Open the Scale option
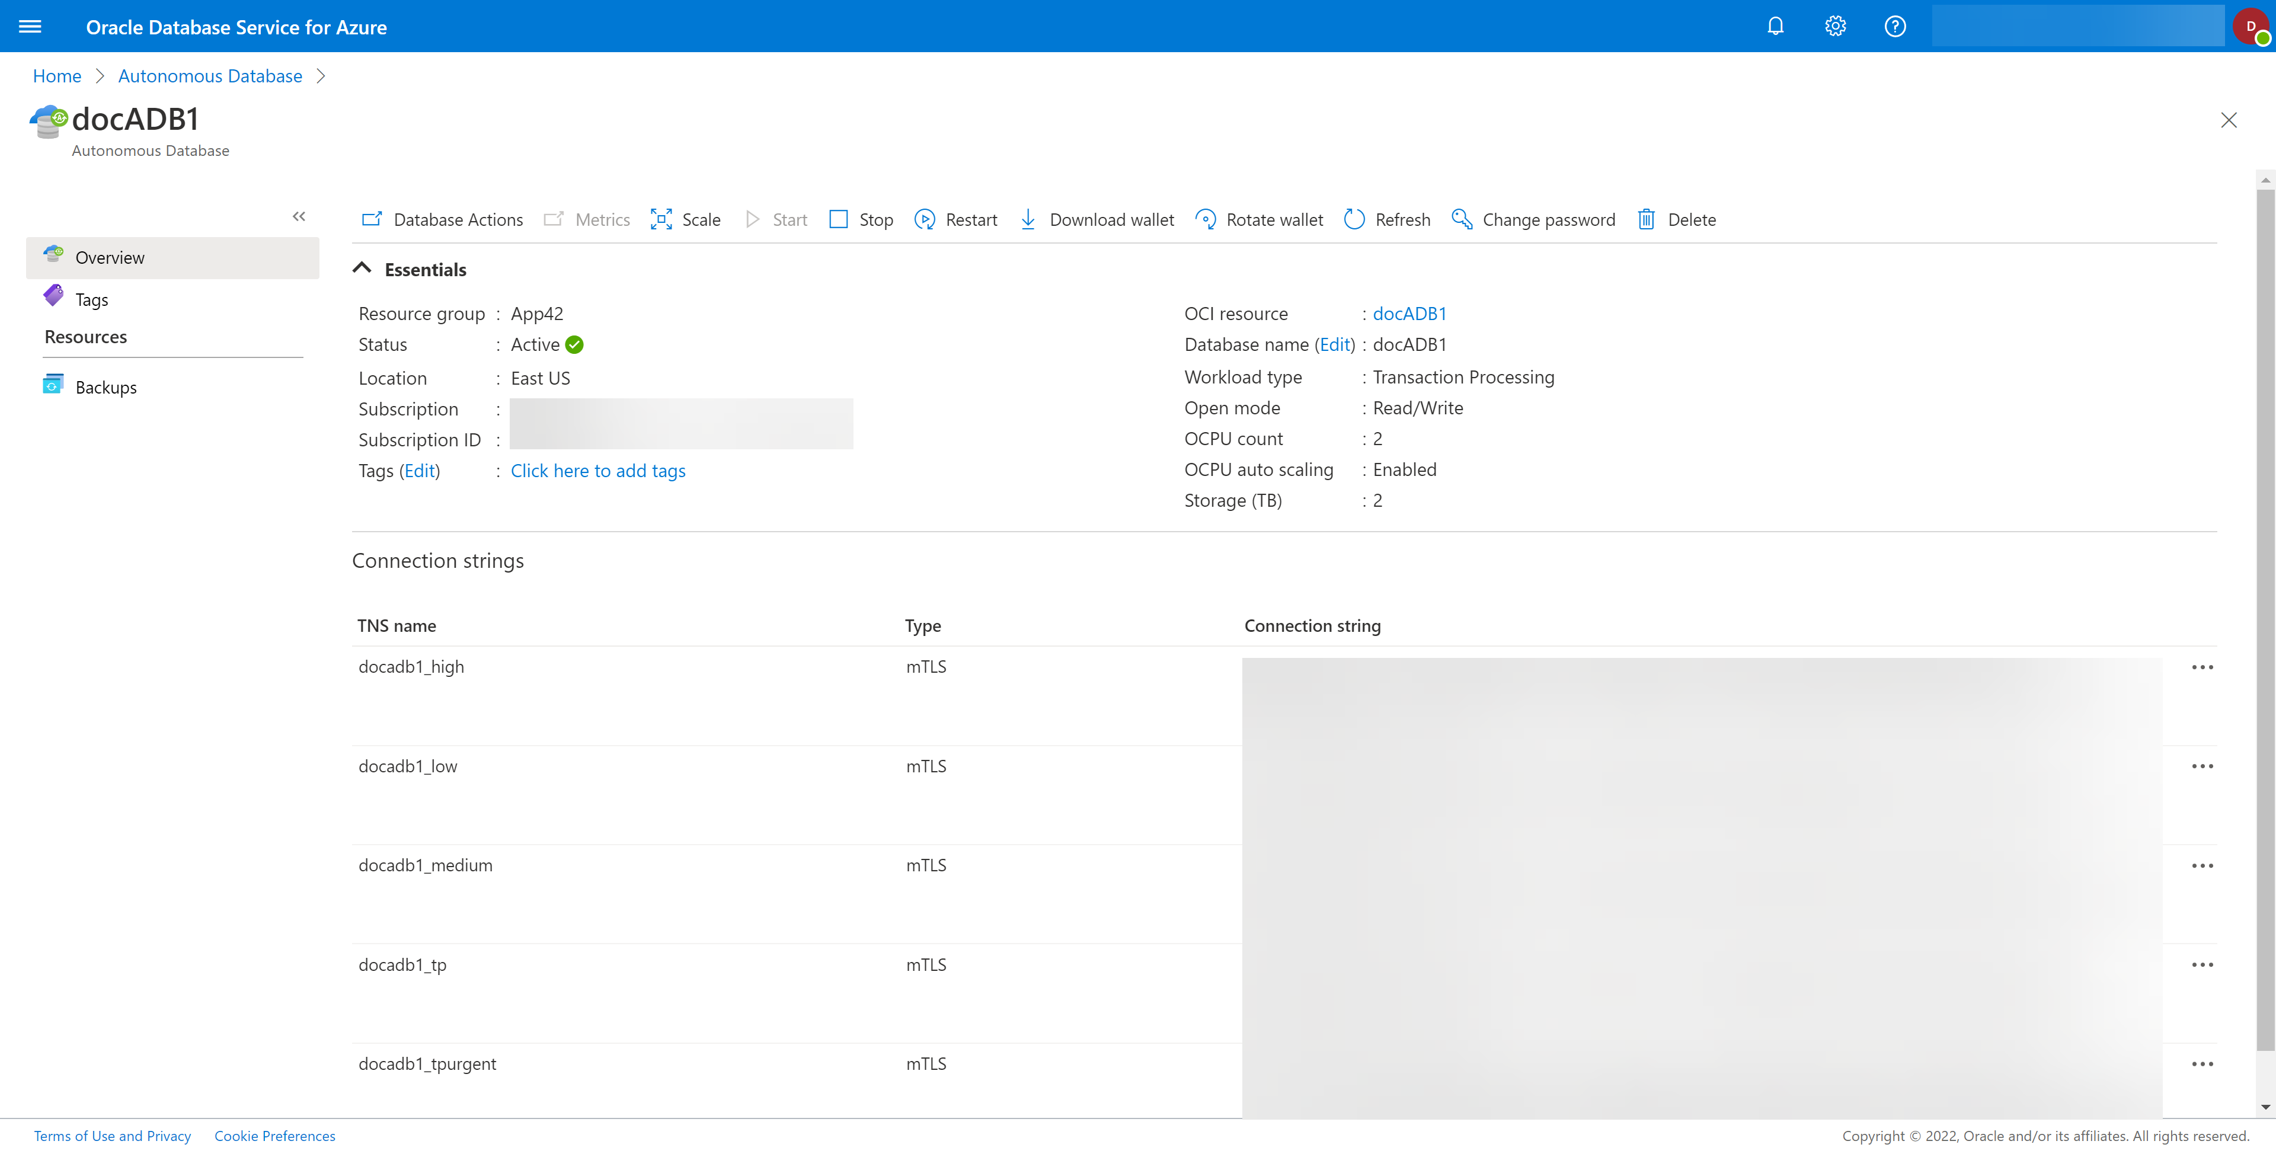 686,219
